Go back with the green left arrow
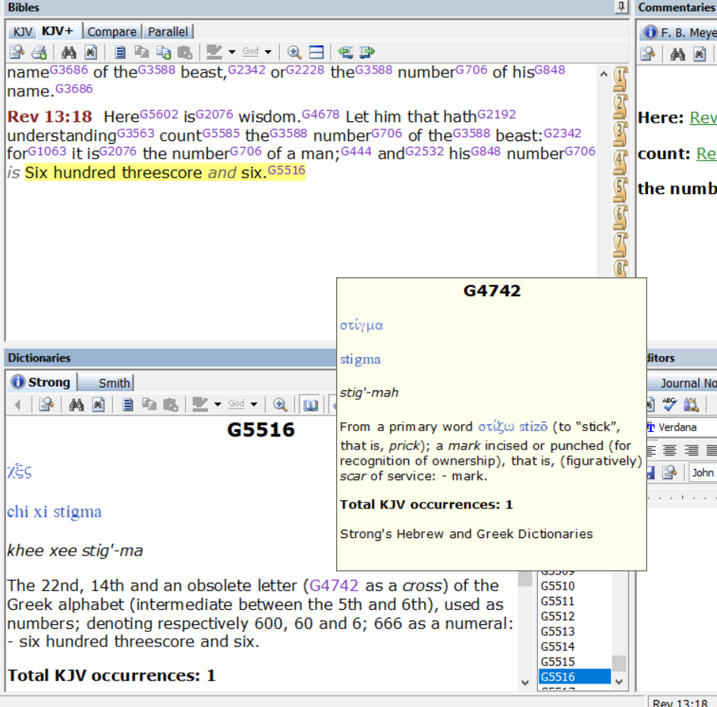 pyautogui.click(x=345, y=52)
